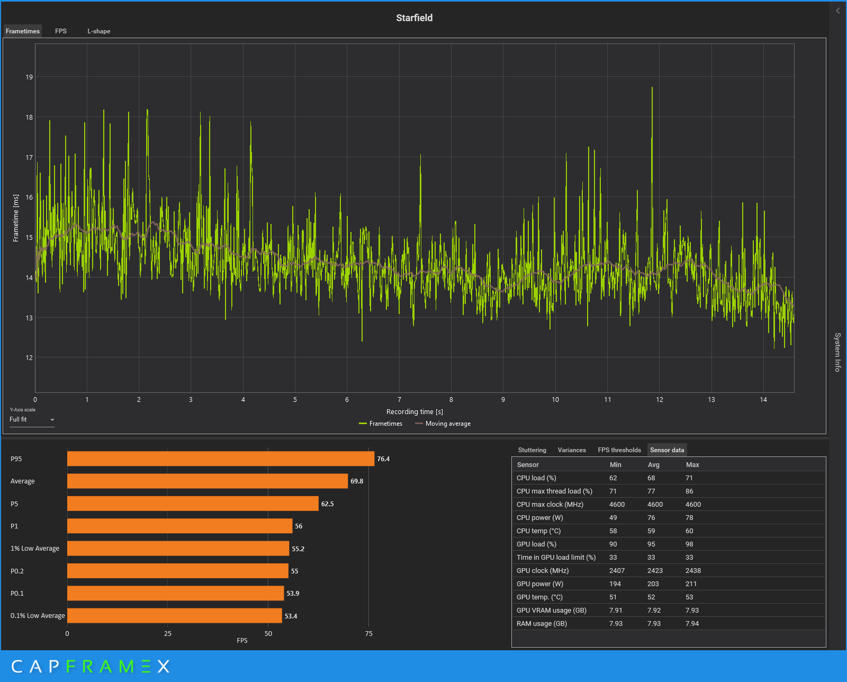847x682 pixels.
Task: Toggle the Frametimes legend entry
Action: pyautogui.click(x=381, y=424)
